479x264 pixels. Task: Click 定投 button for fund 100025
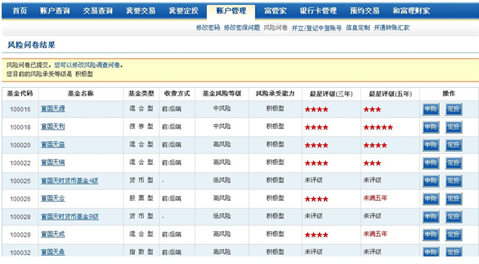453,181
